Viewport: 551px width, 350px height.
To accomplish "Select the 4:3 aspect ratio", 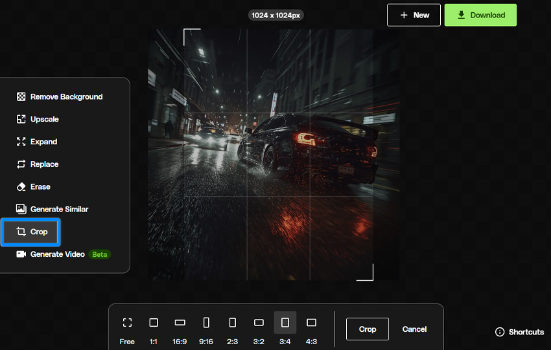I will tap(311, 331).
